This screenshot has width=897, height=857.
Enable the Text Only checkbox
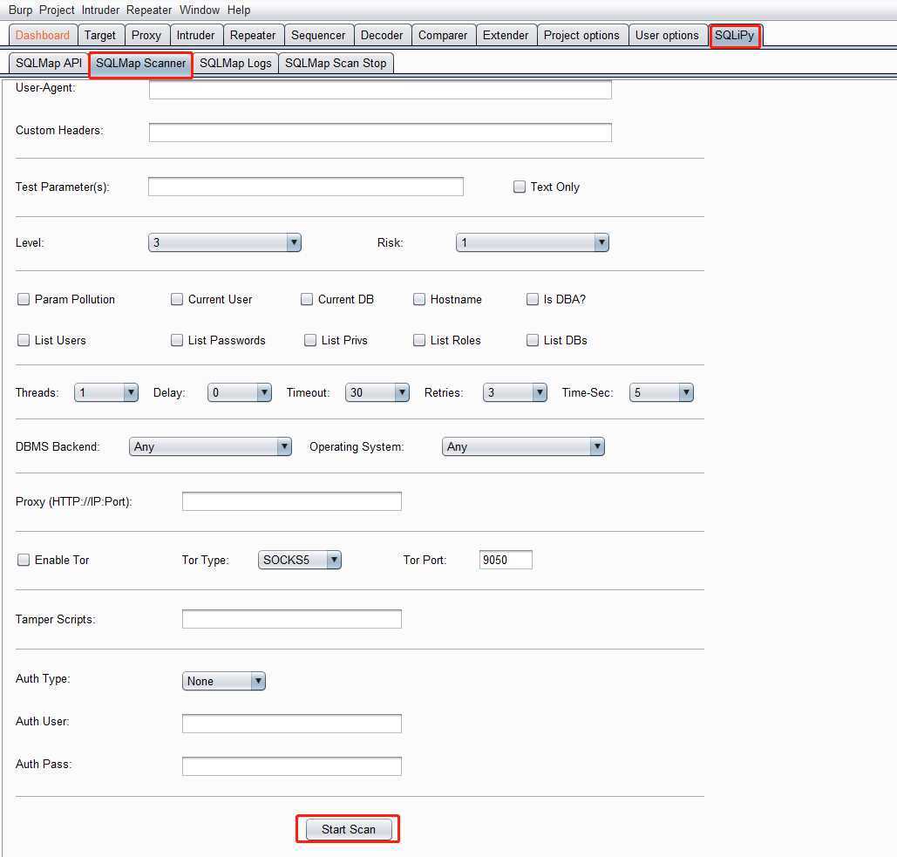click(520, 187)
